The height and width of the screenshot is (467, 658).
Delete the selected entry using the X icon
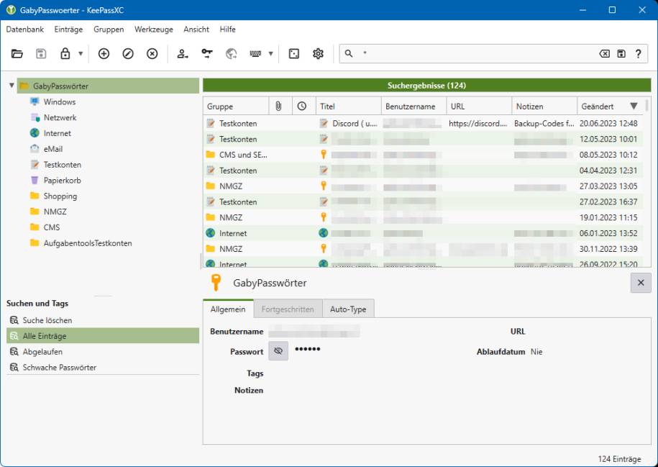(151, 53)
